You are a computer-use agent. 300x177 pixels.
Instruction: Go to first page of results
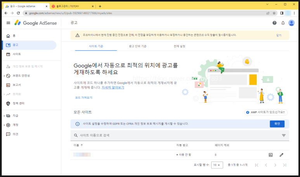tap(257, 165)
